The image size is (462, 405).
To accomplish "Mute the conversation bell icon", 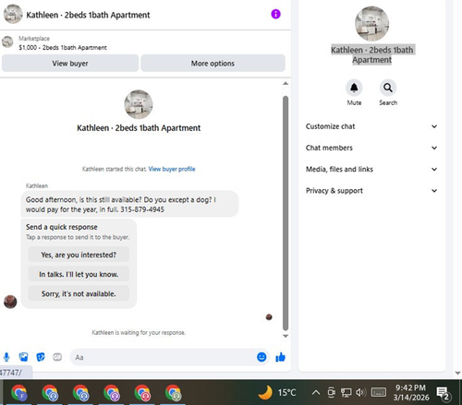I will pos(354,88).
